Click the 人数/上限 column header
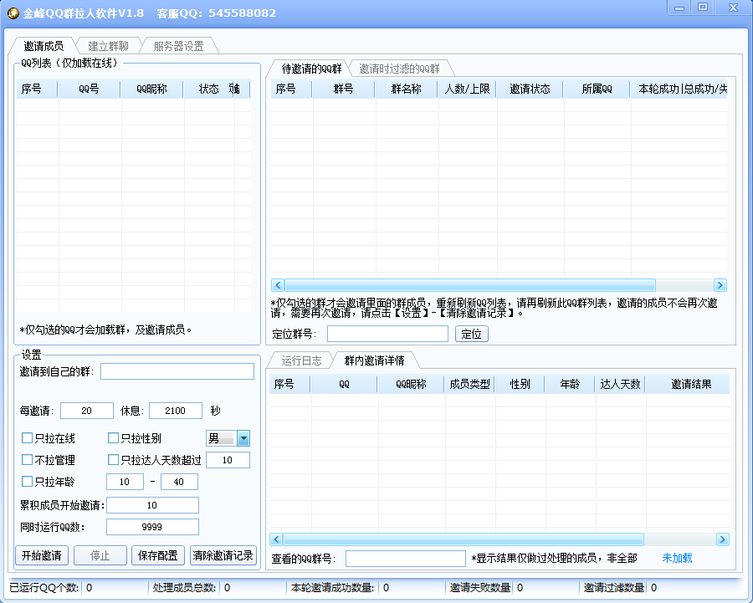 (x=467, y=89)
